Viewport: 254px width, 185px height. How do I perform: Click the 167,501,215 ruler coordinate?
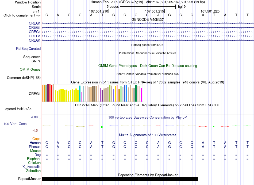point(154,11)
